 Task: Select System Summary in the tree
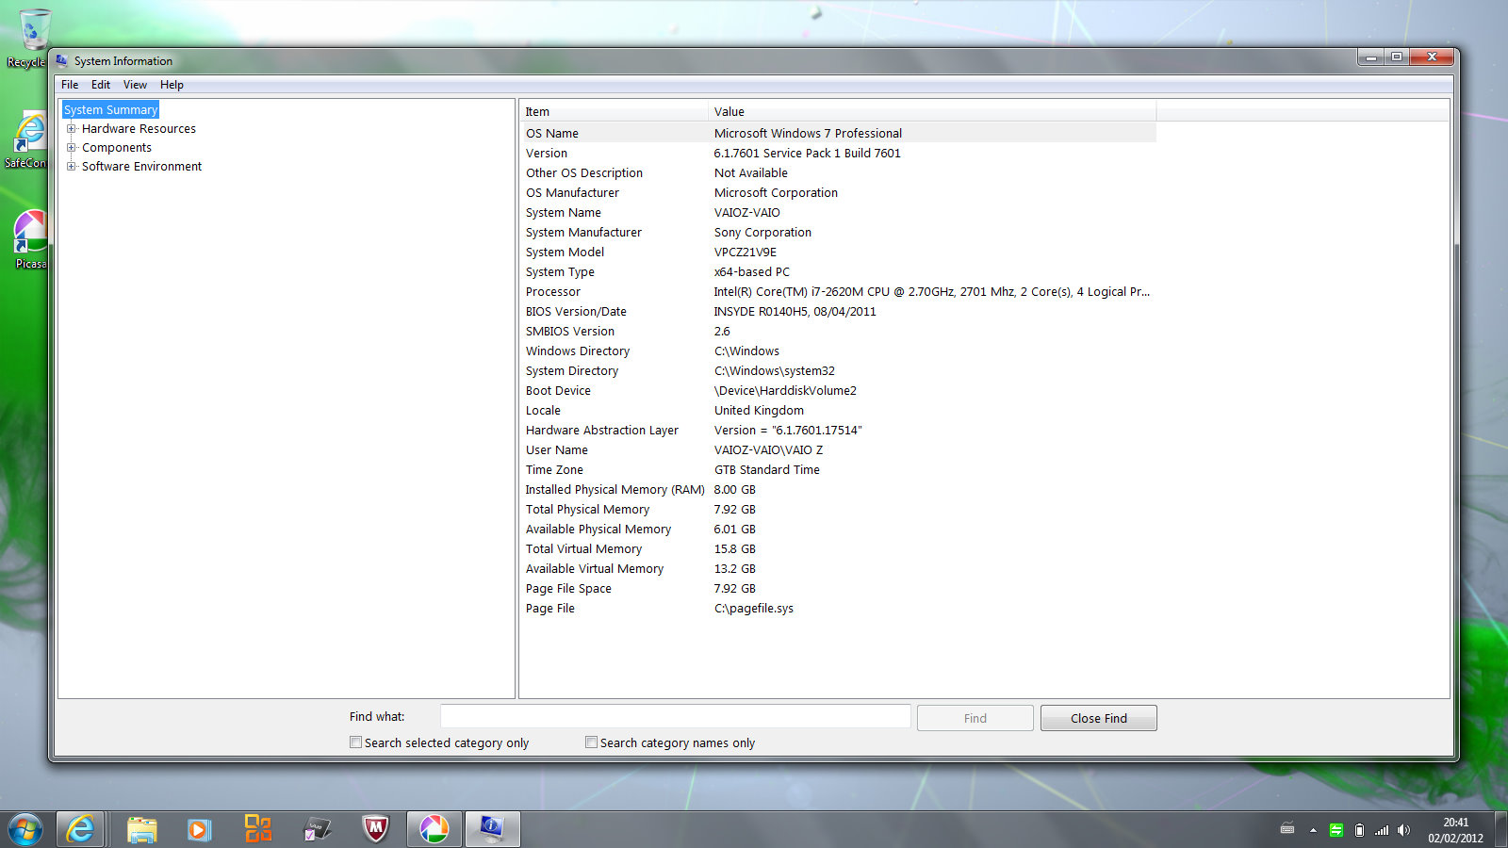point(110,109)
